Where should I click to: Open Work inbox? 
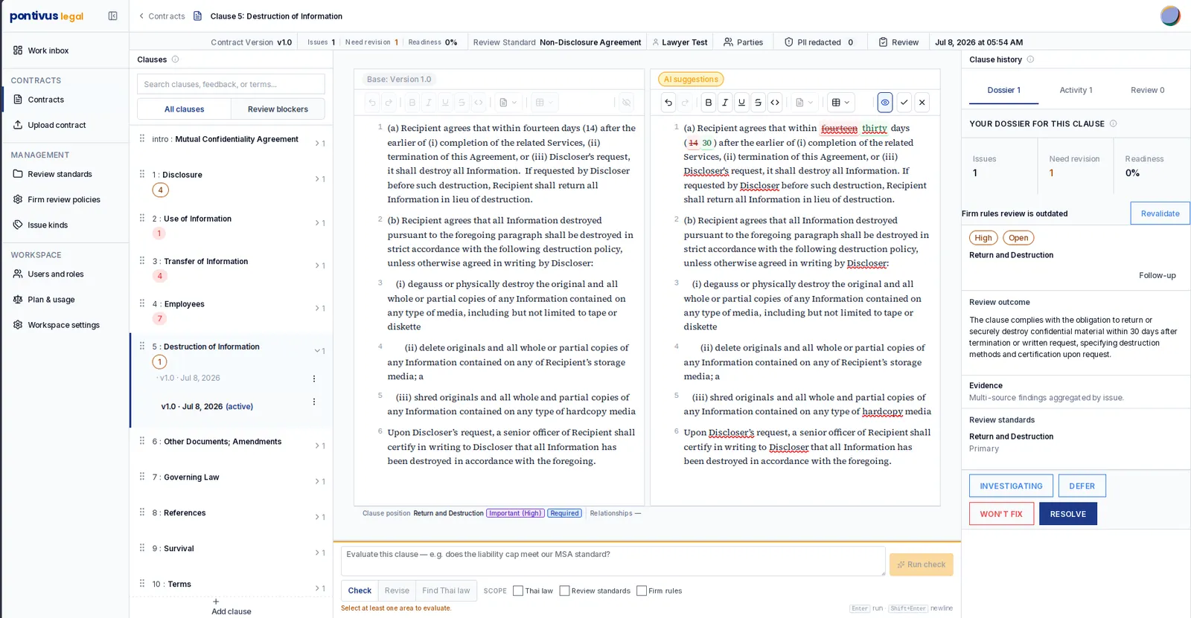pos(48,51)
